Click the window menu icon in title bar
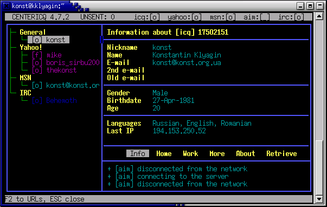This screenshot has height=207, width=327. pos(7,6)
